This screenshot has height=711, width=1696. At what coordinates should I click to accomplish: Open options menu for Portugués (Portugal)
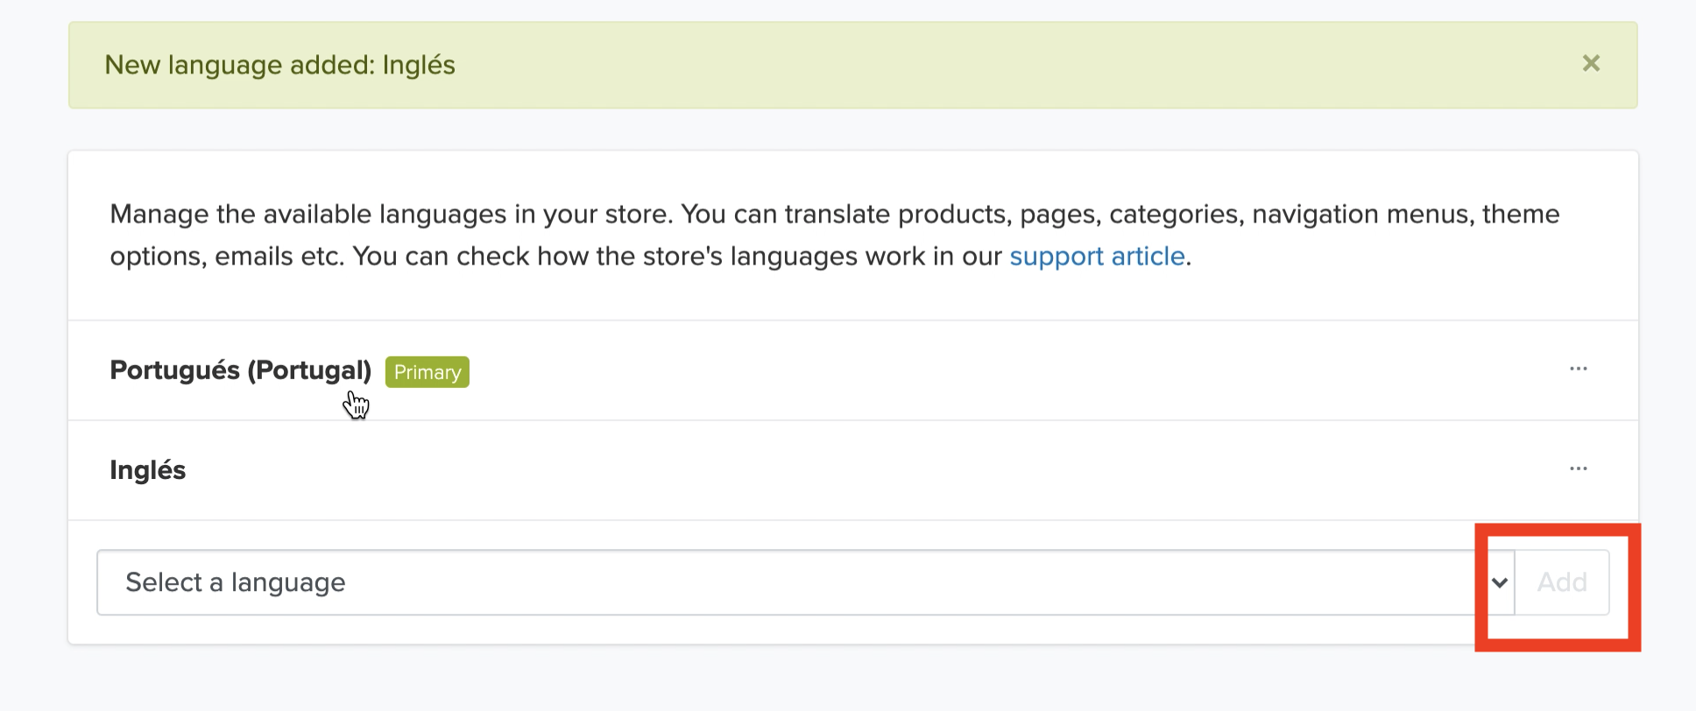tap(1578, 369)
